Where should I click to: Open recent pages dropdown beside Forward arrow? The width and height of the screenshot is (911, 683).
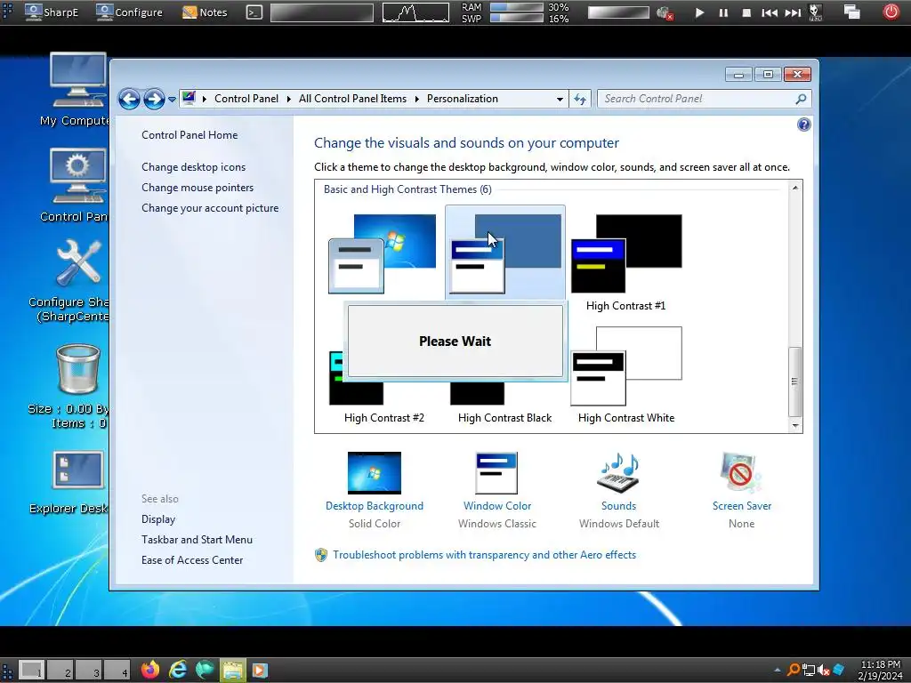(x=172, y=100)
